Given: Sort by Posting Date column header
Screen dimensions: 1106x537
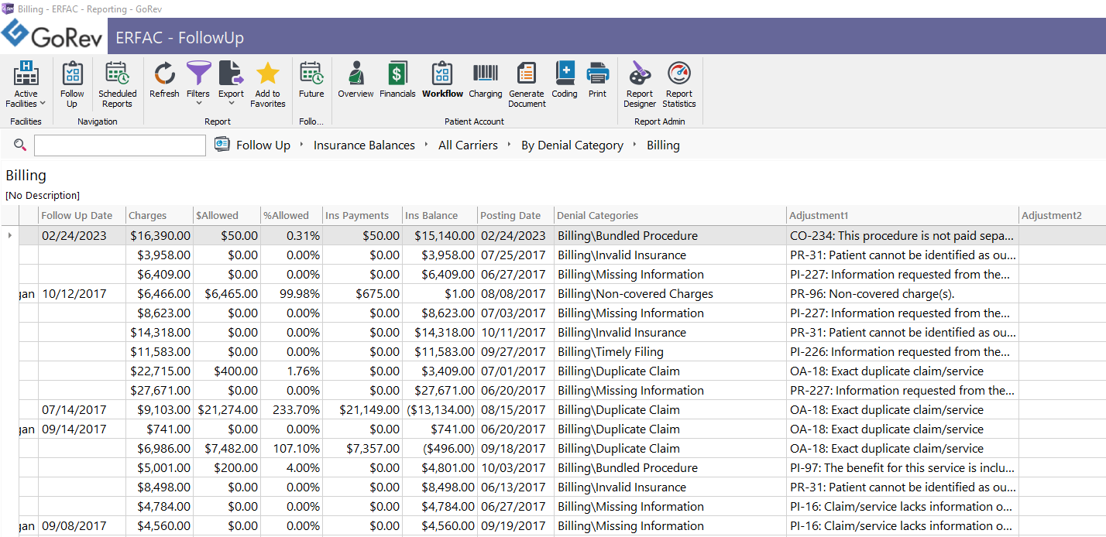Looking at the screenshot, I should (x=516, y=216).
